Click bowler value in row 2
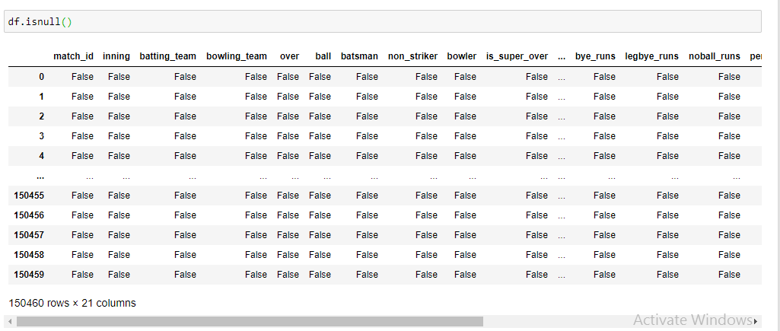The height and width of the screenshot is (331, 780). pyautogui.click(x=465, y=116)
